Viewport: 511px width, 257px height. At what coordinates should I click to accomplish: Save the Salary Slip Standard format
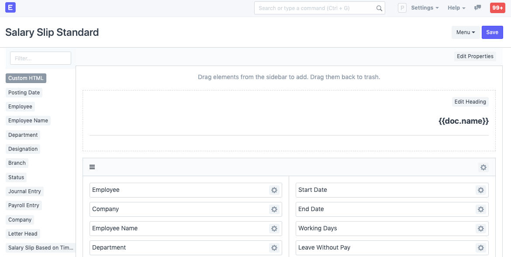[492, 32]
